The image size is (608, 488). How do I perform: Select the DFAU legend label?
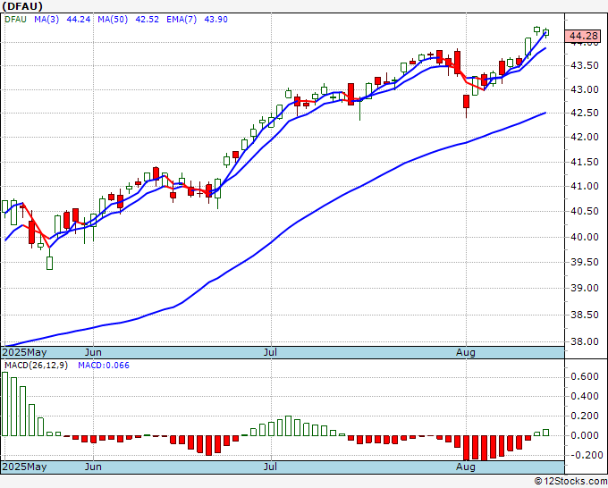pyautogui.click(x=15, y=19)
